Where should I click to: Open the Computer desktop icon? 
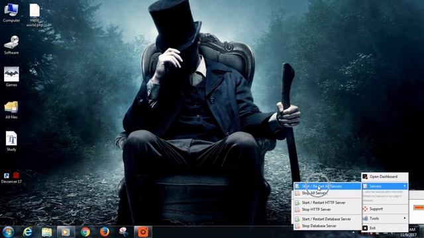[x=11, y=13]
